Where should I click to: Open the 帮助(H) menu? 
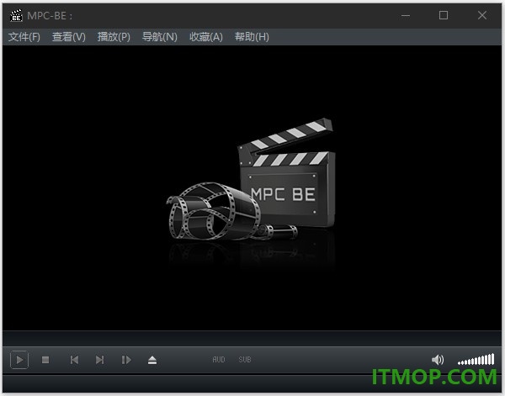tap(252, 37)
